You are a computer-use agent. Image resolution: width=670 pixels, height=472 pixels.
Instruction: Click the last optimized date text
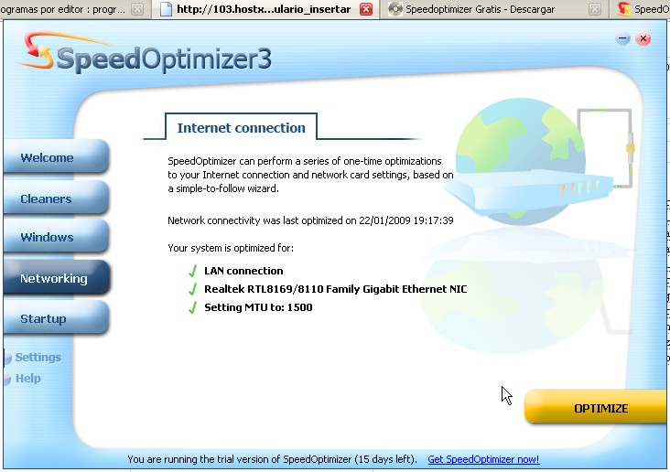[x=310, y=220]
